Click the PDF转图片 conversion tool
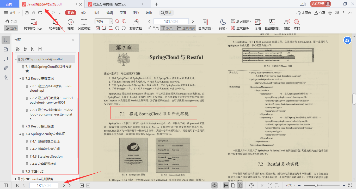Viewport: 356px width, 189px height. (56, 25)
